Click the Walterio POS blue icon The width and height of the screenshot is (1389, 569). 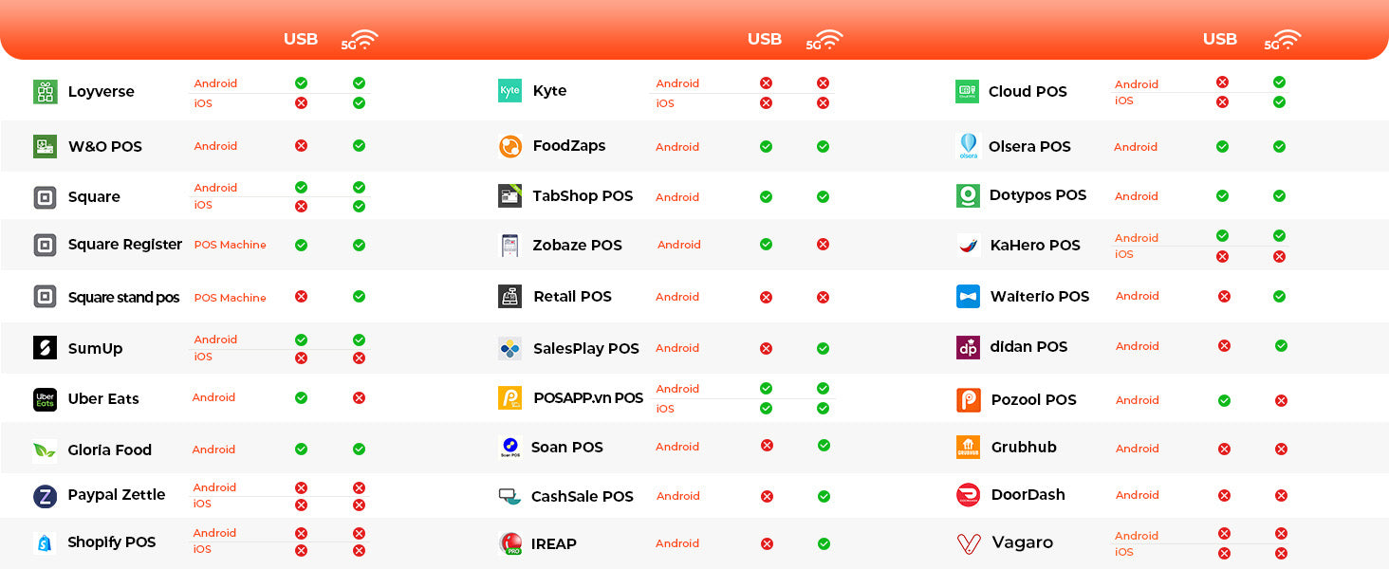pos(968,297)
